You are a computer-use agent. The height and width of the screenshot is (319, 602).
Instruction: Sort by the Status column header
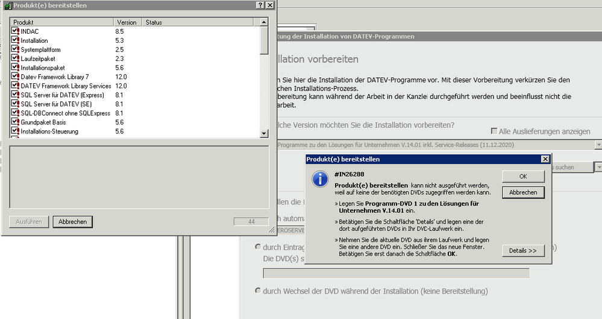pyautogui.click(x=198, y=22)
